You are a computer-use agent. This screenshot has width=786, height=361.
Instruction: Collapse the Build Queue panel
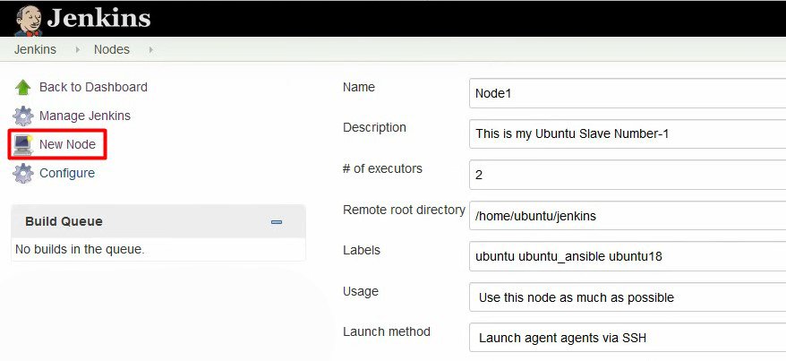[x=277, y=222]
